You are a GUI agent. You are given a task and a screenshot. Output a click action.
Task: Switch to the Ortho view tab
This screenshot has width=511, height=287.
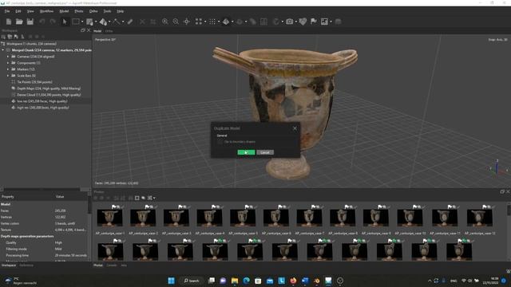pyautogui.click(x=109, y=31)
